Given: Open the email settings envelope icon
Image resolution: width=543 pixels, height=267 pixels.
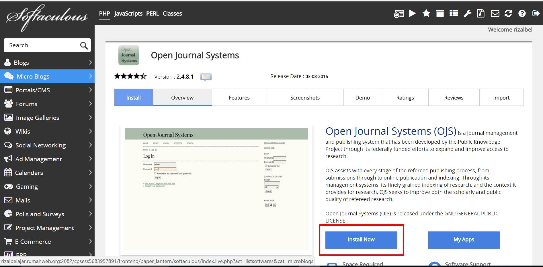Looking at the screenshot, I should pos(495,13).
